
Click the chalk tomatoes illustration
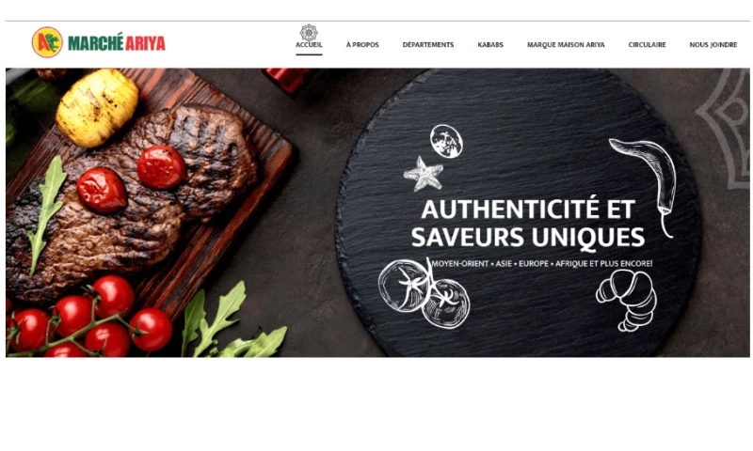pyautogui.click(x=425, y=293)
